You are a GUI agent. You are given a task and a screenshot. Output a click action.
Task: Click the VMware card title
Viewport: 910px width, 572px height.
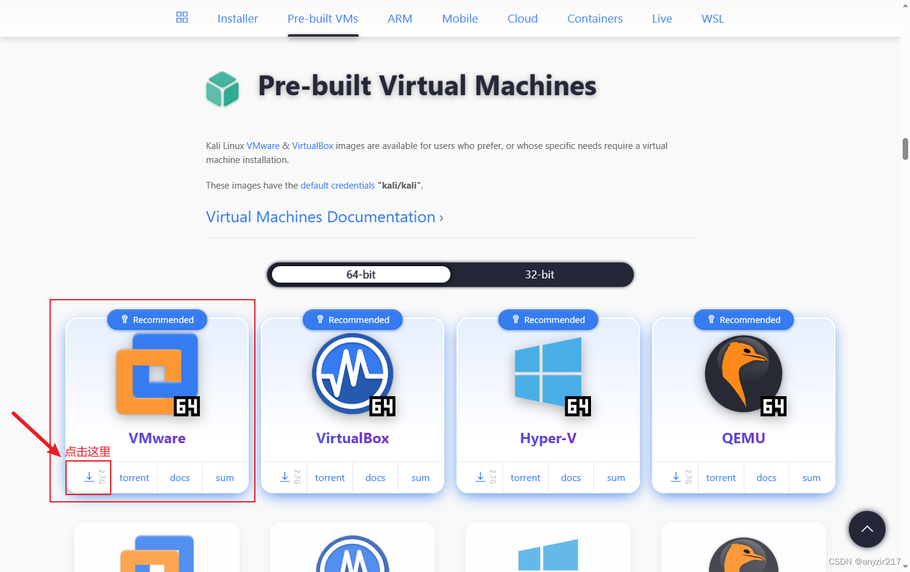[157, 438]
